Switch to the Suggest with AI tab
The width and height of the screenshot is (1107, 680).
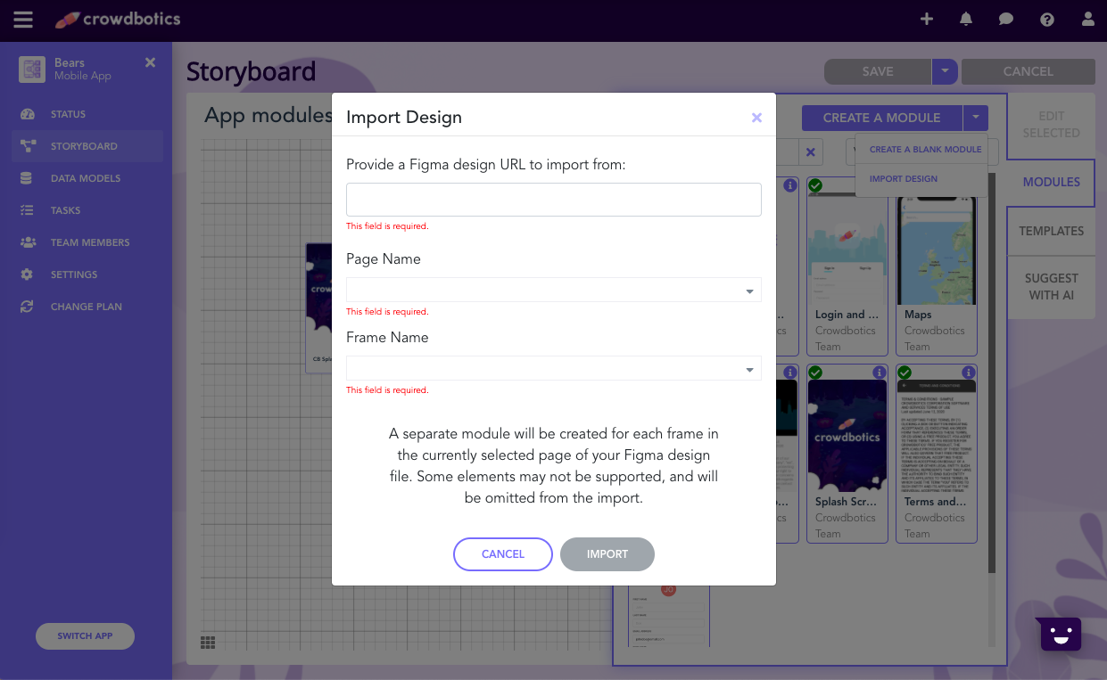pyautogui.click(x=1051, y=287)
